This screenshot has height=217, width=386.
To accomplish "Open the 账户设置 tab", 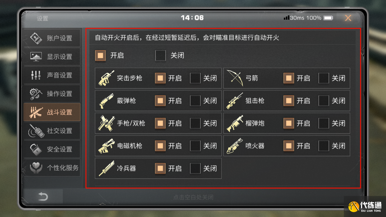I will (52, 38).
